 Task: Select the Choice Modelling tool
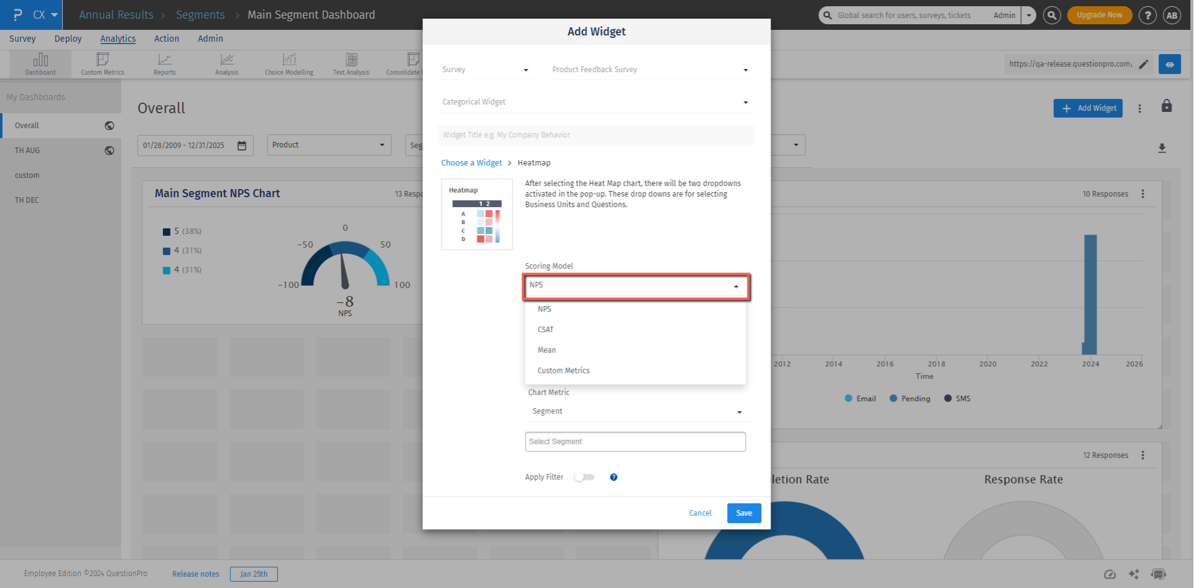point(289,64)
